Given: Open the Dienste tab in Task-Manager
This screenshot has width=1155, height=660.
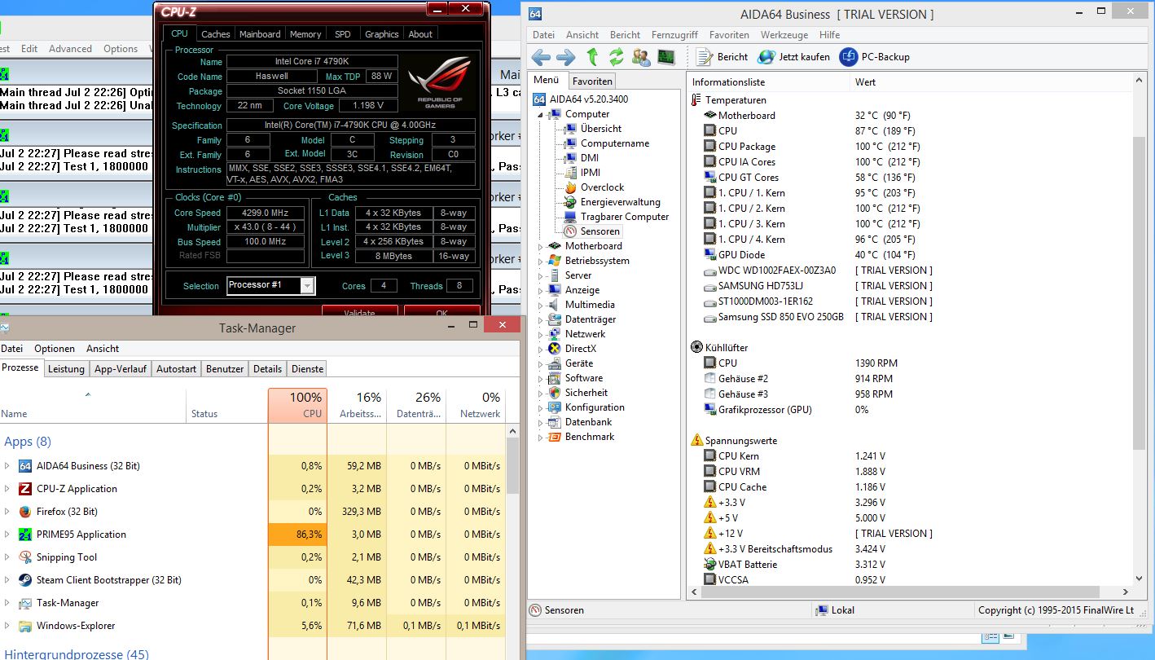Looking at the screenshot, I should (308, 369).
